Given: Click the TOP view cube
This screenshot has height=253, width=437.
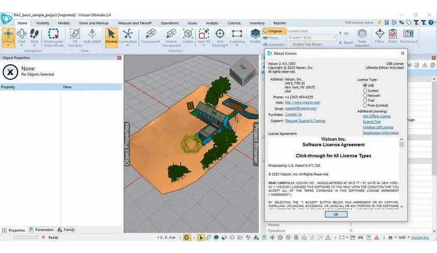Looking at the screenshot, I should pos(243,67).
